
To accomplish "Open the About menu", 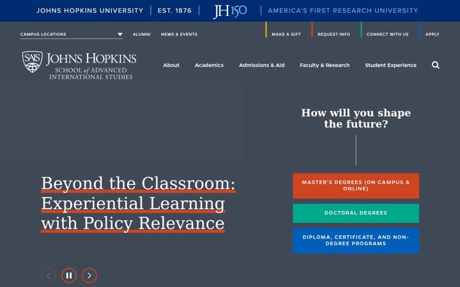I will (171, 65).
